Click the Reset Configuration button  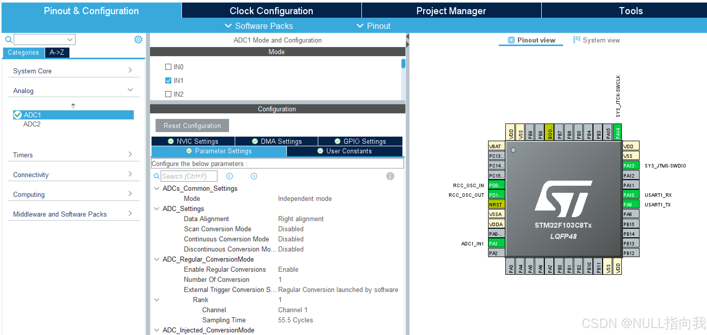[x=192, y=125]
